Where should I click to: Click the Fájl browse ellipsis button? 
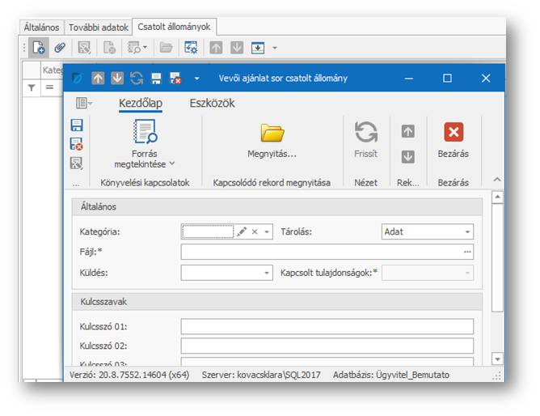click(467, 253)
